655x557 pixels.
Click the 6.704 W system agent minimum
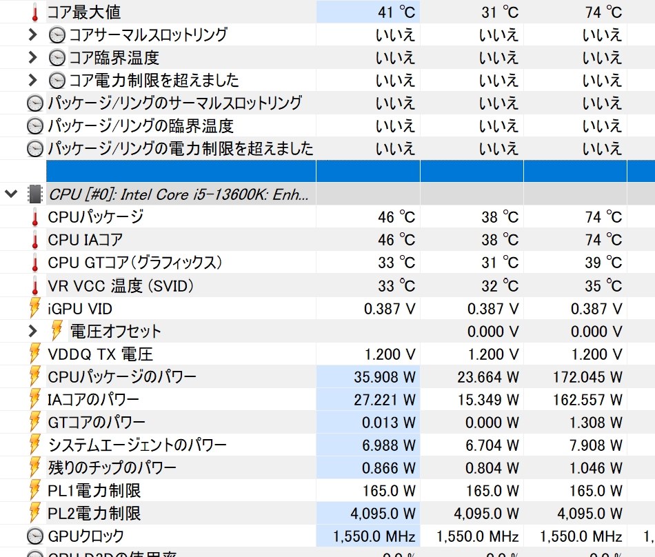[x=492, y=445]
